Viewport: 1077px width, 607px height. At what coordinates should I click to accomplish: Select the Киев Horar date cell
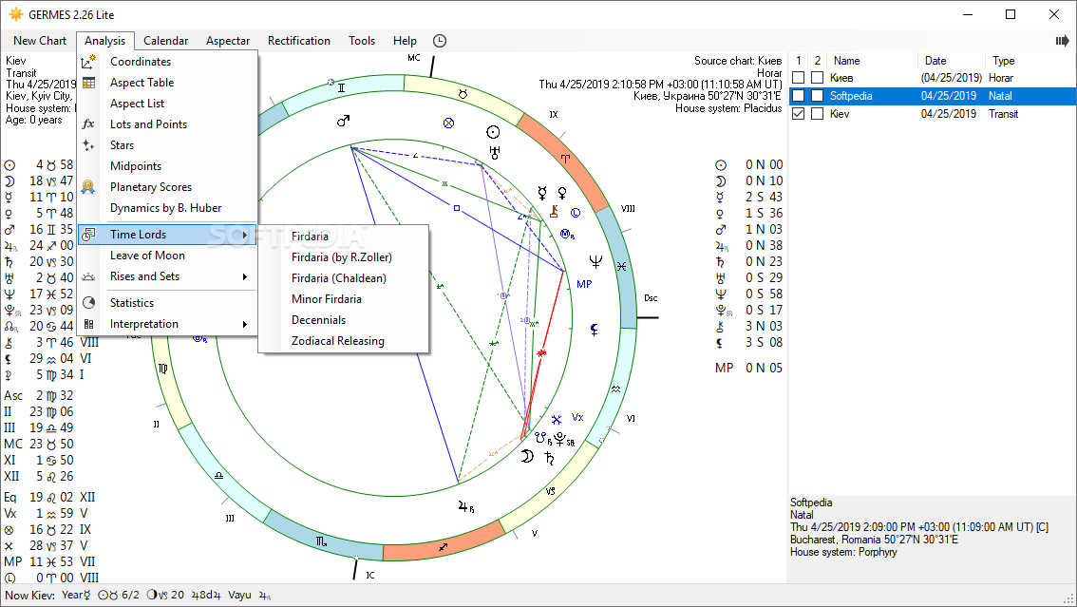click(x=952, y=78)
